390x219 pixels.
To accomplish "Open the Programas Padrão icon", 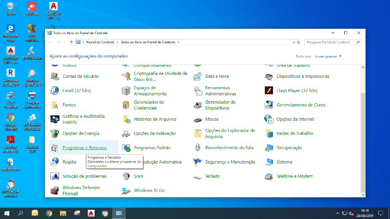I will coord(126,148).
